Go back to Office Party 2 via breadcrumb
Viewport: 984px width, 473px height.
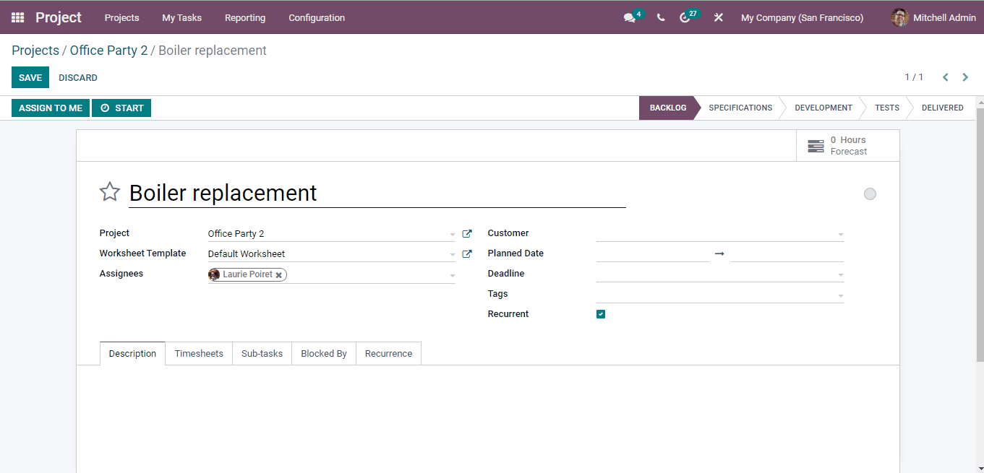point(108,50)
